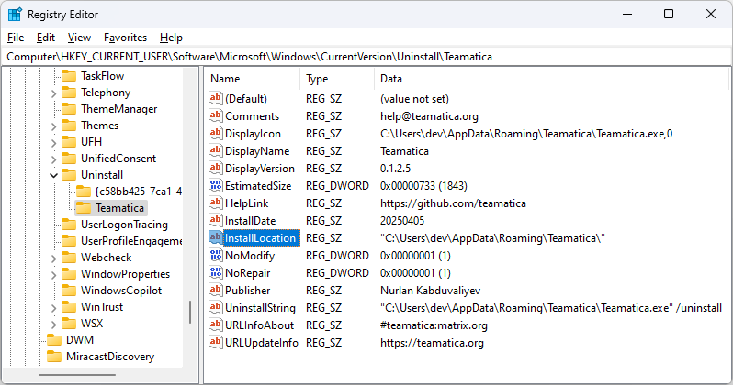Select the WinTrust key label
Image resolution: width=733 pixels, height=385 pixels.
(102, 306)
